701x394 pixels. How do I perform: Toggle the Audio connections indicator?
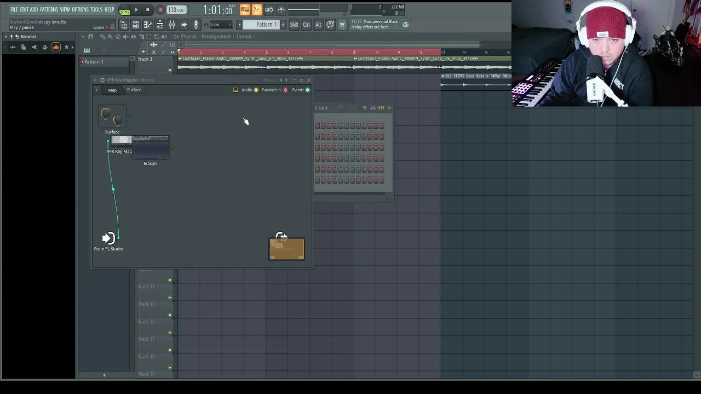[x=256, y=90]
